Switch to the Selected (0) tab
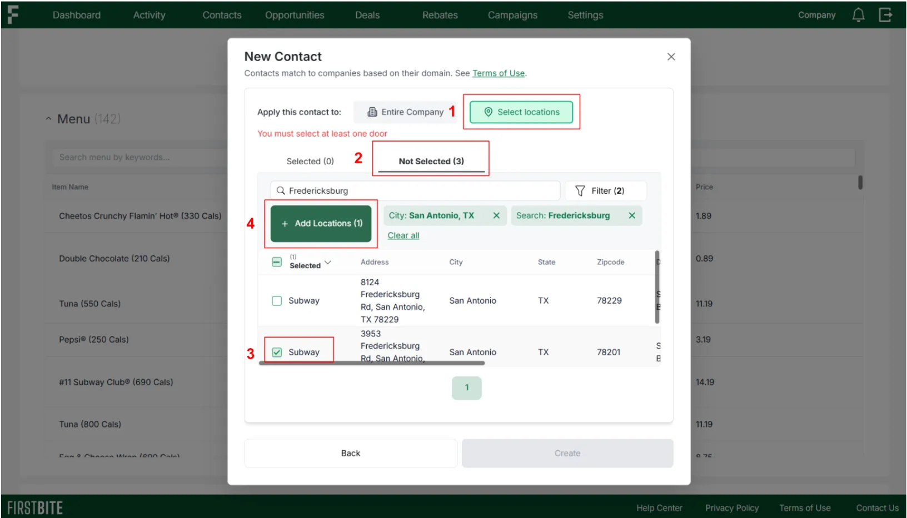This screenshot has width=907, height=518. 310,161
